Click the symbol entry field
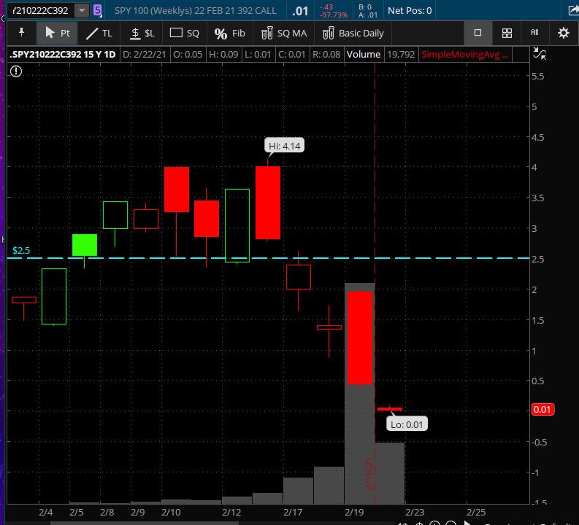 (41, 10)
